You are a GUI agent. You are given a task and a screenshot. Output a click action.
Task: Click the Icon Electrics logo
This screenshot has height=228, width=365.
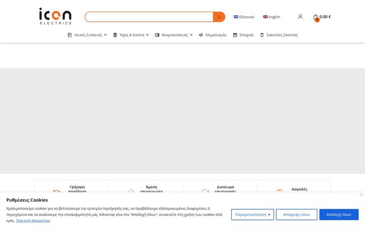tap(55, 16)
